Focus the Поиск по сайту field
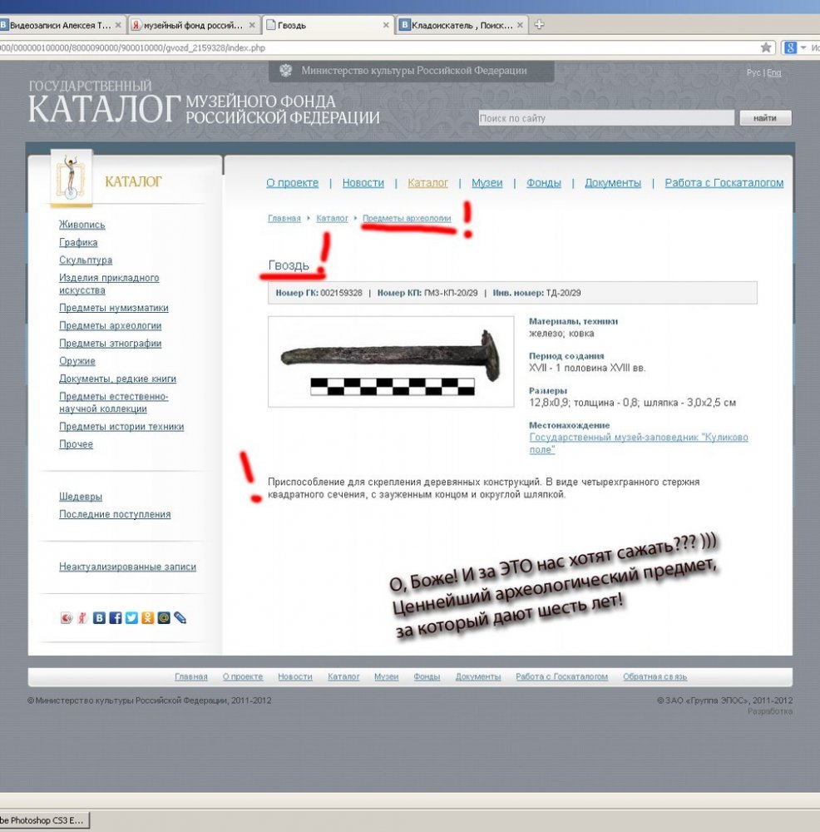The image size is (820, 832). point(605,118)
